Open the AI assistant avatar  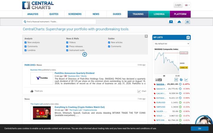pyautogui.click(x=204, y=120)
